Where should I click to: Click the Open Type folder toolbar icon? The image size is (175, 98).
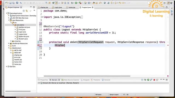point(94,3)
